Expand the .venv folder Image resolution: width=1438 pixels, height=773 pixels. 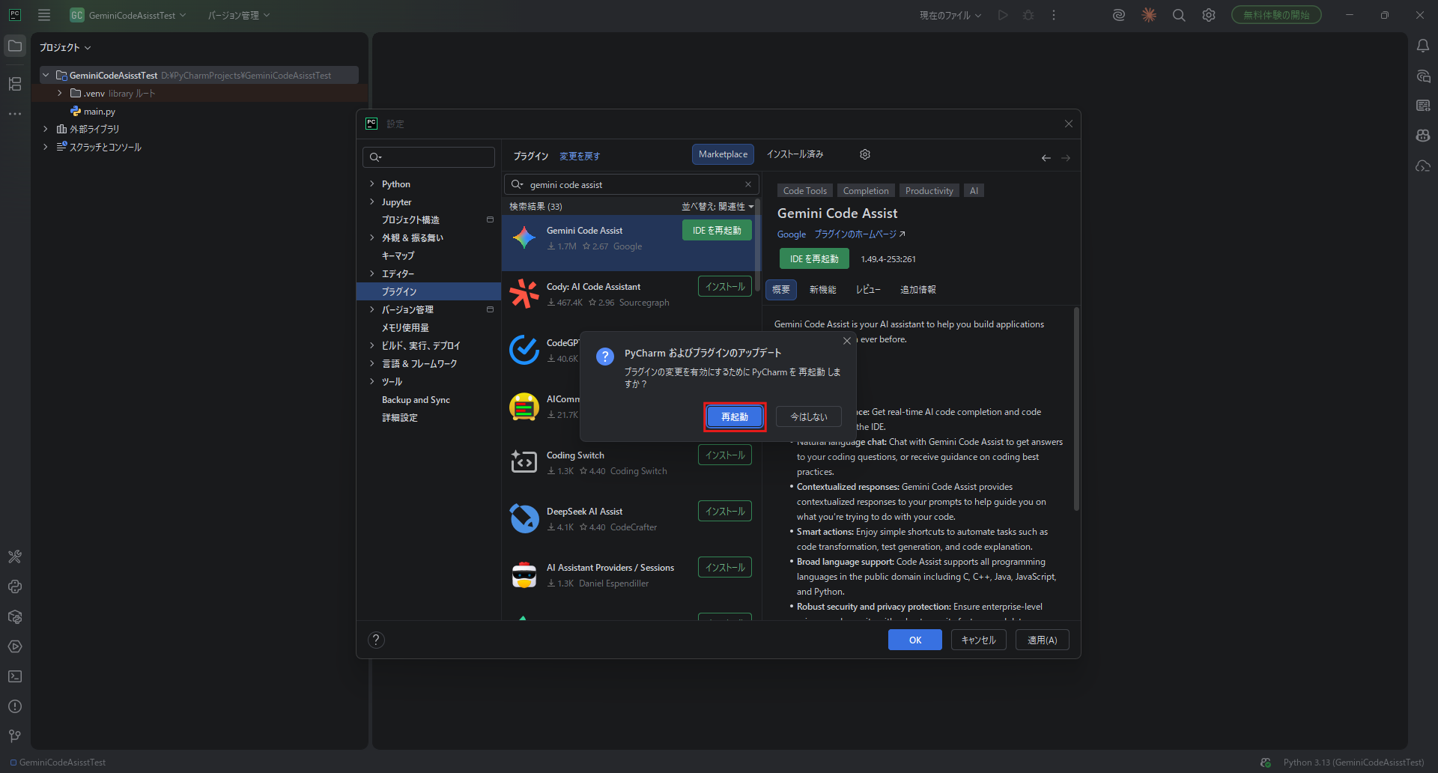point(60,94)
